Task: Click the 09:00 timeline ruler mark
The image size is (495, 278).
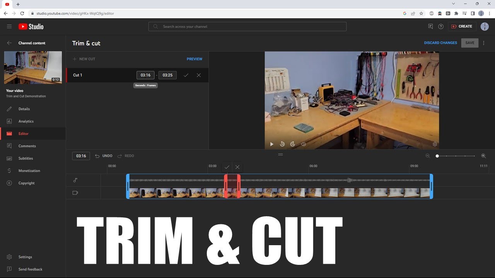Action: (x=414, y=166)
